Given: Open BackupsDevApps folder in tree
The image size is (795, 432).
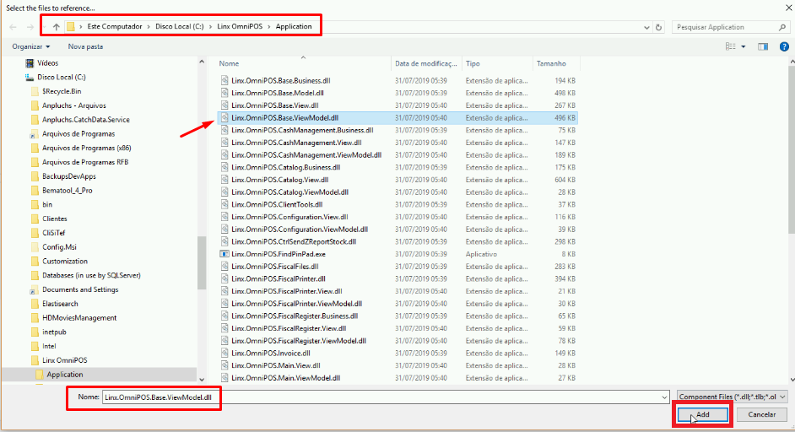Looking at the screenshot, I should (69, 177).
